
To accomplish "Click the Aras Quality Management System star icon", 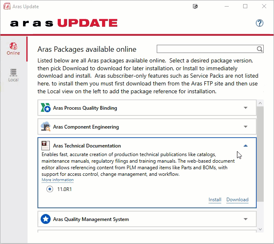I will (46, 219).
